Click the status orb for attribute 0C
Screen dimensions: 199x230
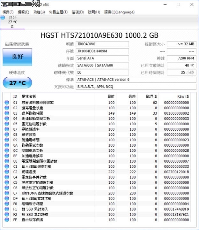pos(7,150)
